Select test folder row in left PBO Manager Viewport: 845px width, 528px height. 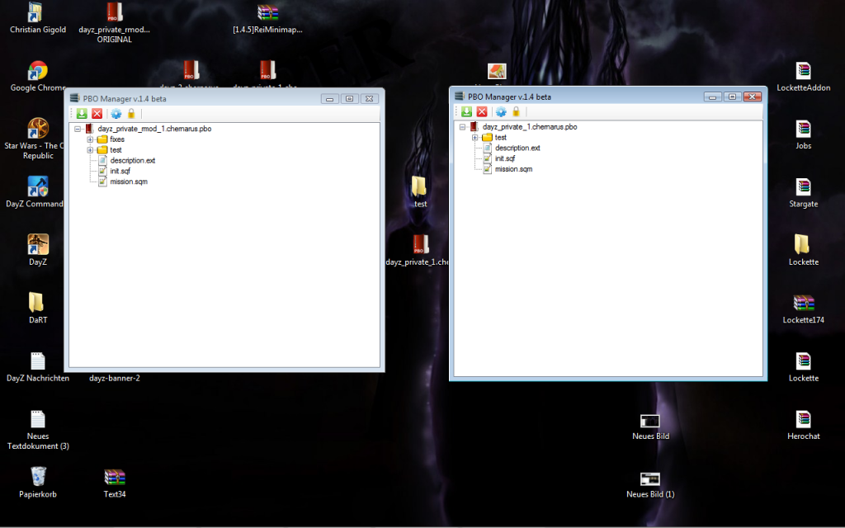click(x=116, y=150)
